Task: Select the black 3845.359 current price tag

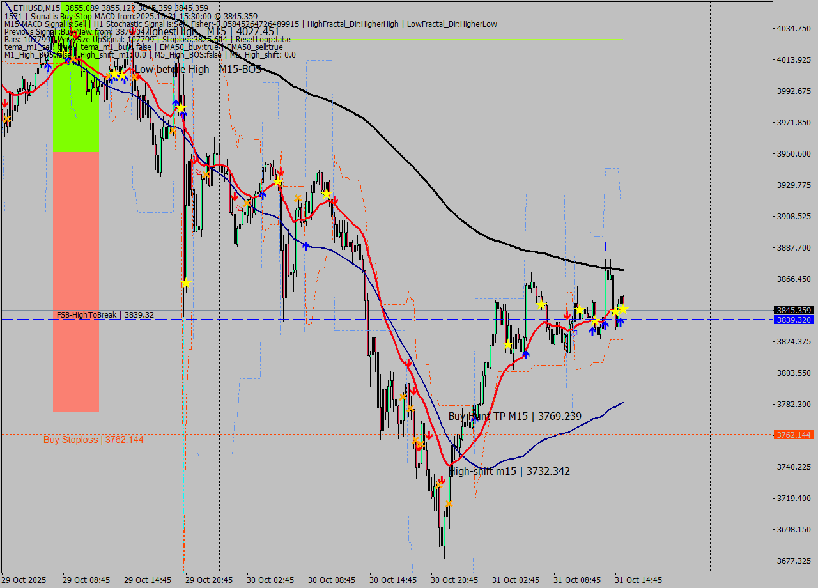Action: (x=794, y=310)
